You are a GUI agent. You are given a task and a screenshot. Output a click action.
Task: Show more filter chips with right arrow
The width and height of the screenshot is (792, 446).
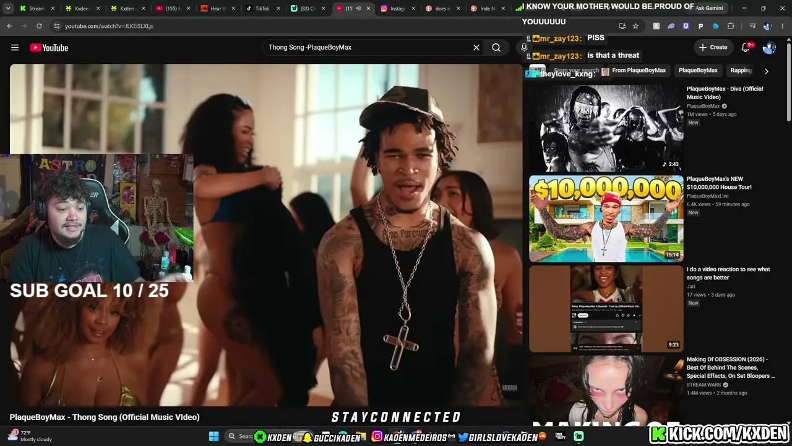point(766,71)
